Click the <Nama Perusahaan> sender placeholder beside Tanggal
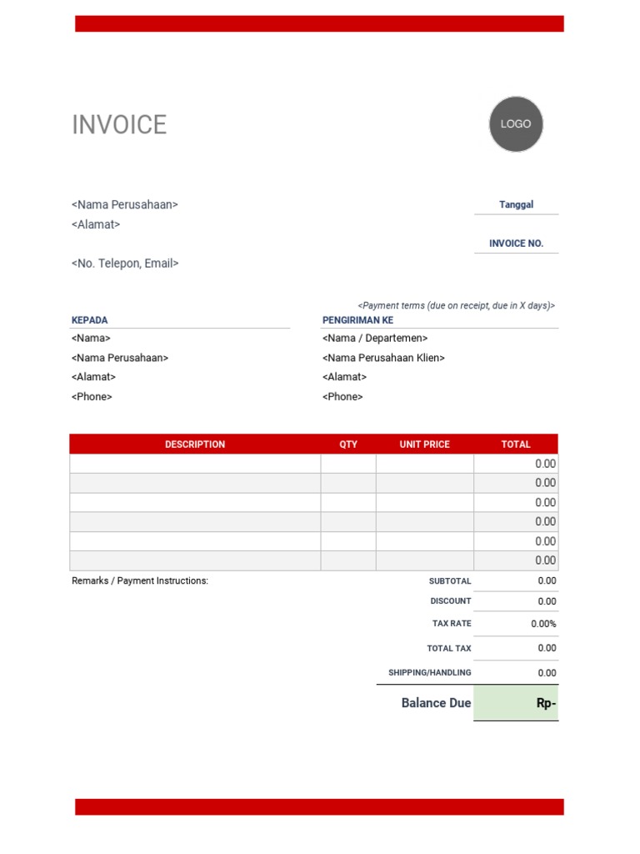The height and width of the screenshot is (854, 640). tap(125, 205)
